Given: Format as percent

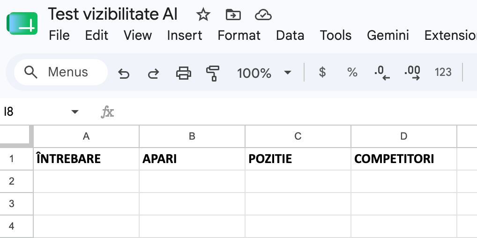Looking at the screenshot, I should [352, 72].
